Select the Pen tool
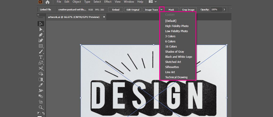 pyautogui.click(x=41, y=35)
